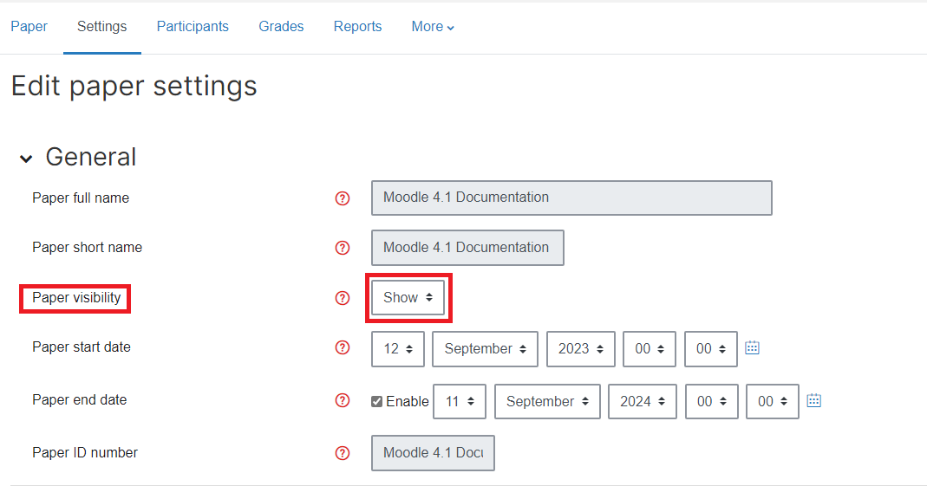Open start date minute dropdown

click(710, 349)
